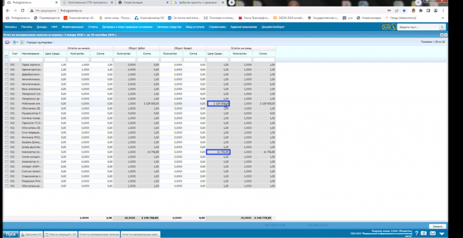Toggle the select-all checkbox in table header
Image resolution: width=463 pixels, height=238 pixels.
click(7, 57)
